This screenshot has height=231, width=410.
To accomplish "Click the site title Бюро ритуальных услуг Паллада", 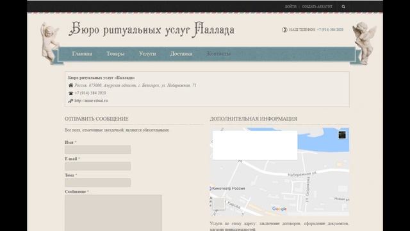I will pyautogui.click(x=151, y=30).
